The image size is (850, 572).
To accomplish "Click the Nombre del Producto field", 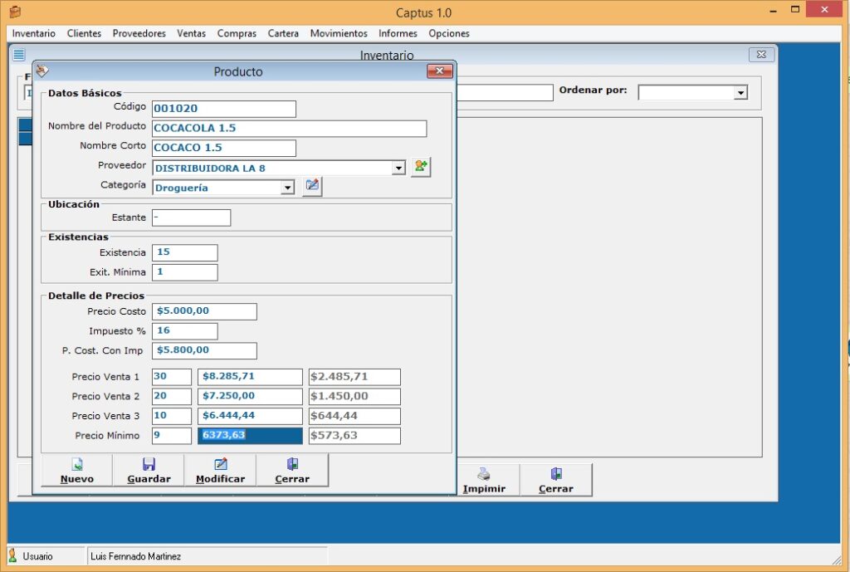I will click(289, 129).
